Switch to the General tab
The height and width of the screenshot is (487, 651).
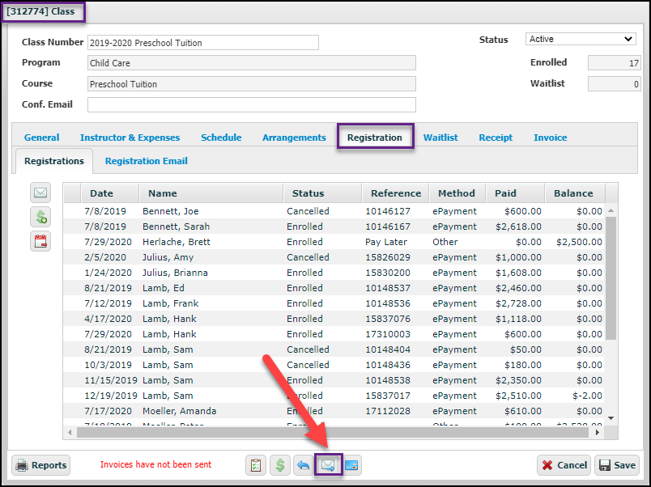point(41,138)
